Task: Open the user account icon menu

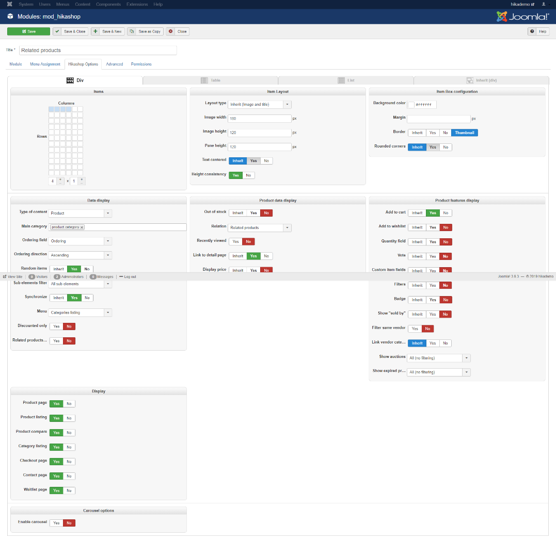Action: click(543, 4)
